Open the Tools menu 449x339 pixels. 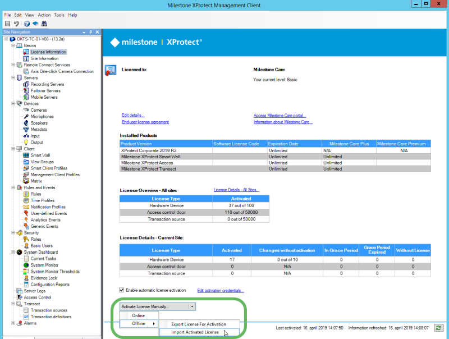click(x=59, y=15)
